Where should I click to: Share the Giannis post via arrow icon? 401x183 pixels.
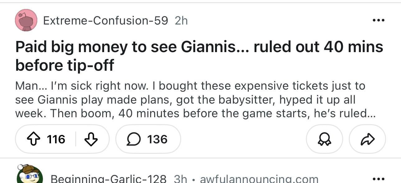click(x=367, y=139)
